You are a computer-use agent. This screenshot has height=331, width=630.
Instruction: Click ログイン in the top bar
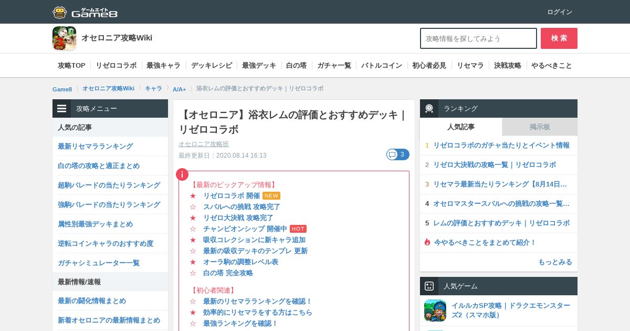(x=560, y=12)
